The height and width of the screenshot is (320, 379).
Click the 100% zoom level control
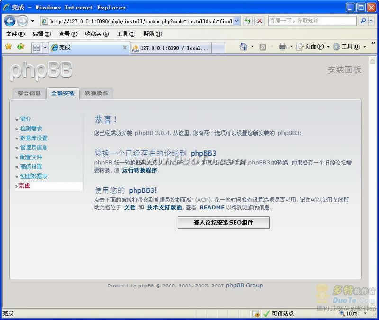(x=349, y=313)
